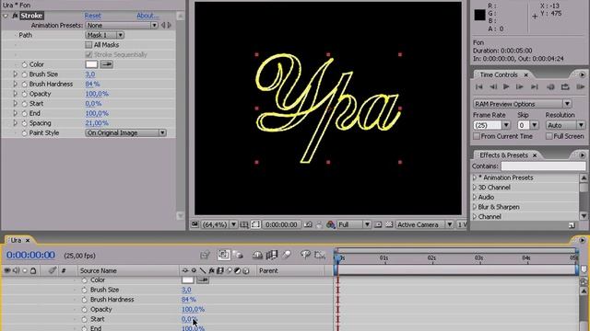Toggle the Region of Interest icon

378,224
